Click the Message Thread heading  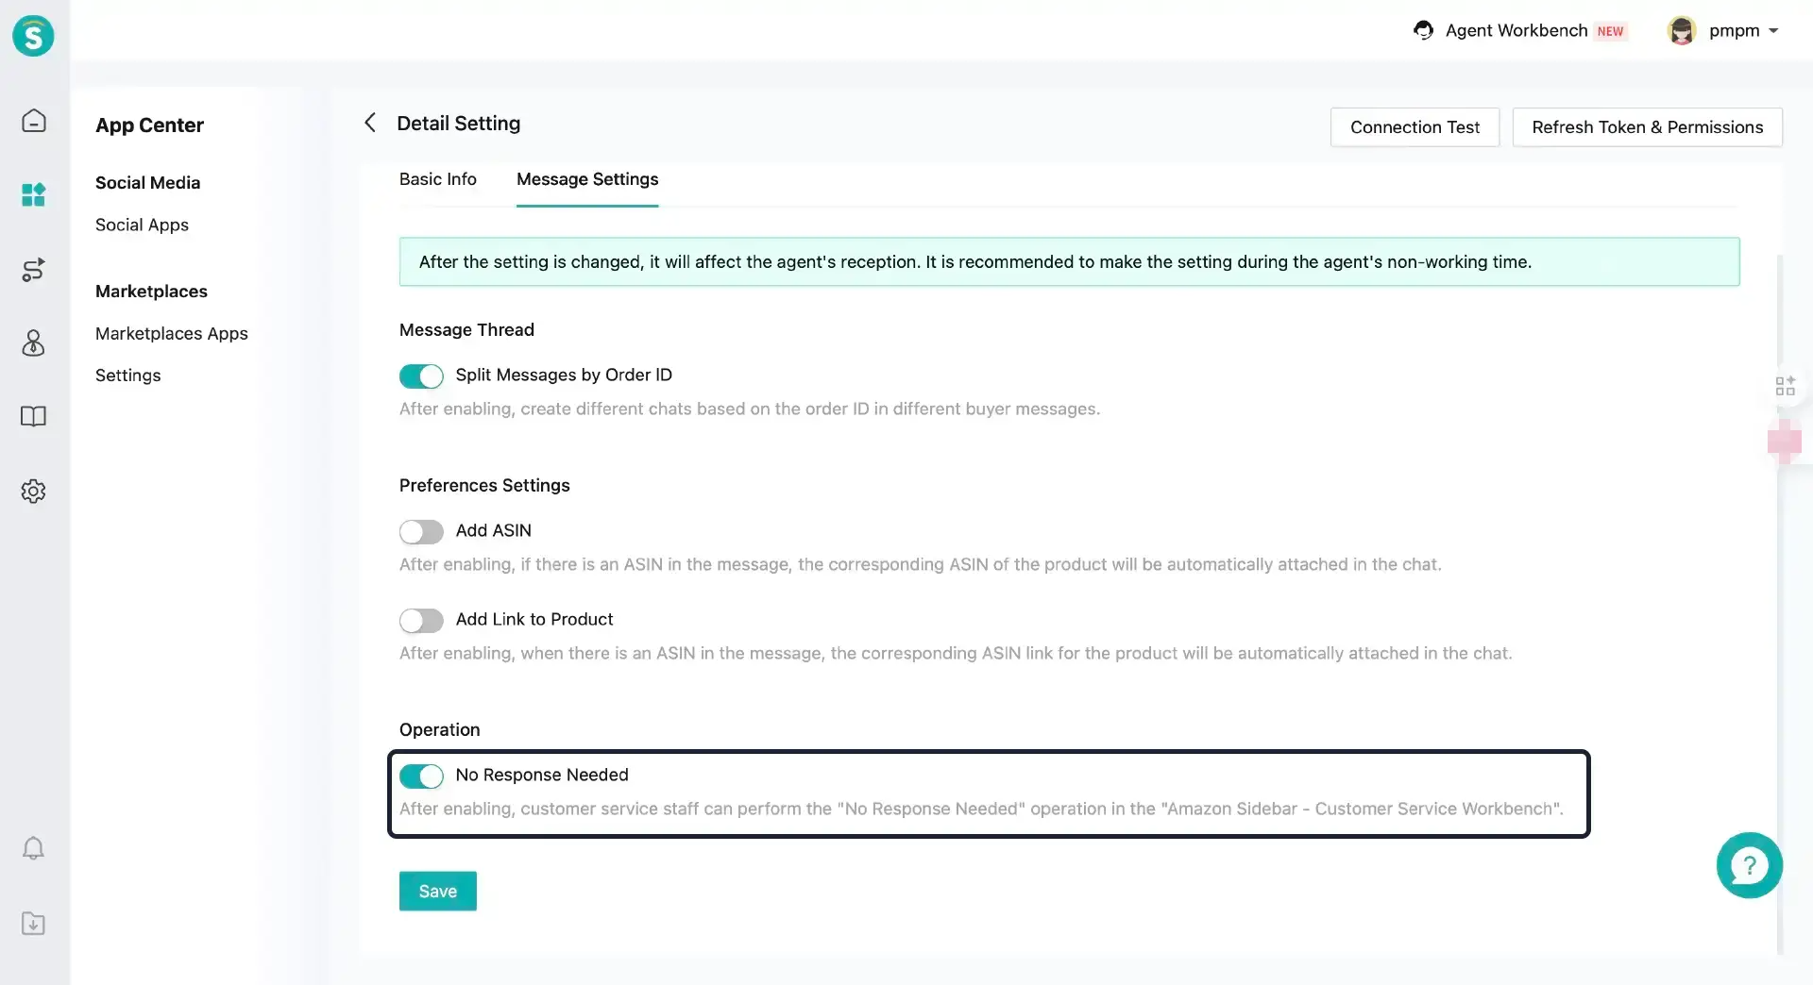click(466, 329)
